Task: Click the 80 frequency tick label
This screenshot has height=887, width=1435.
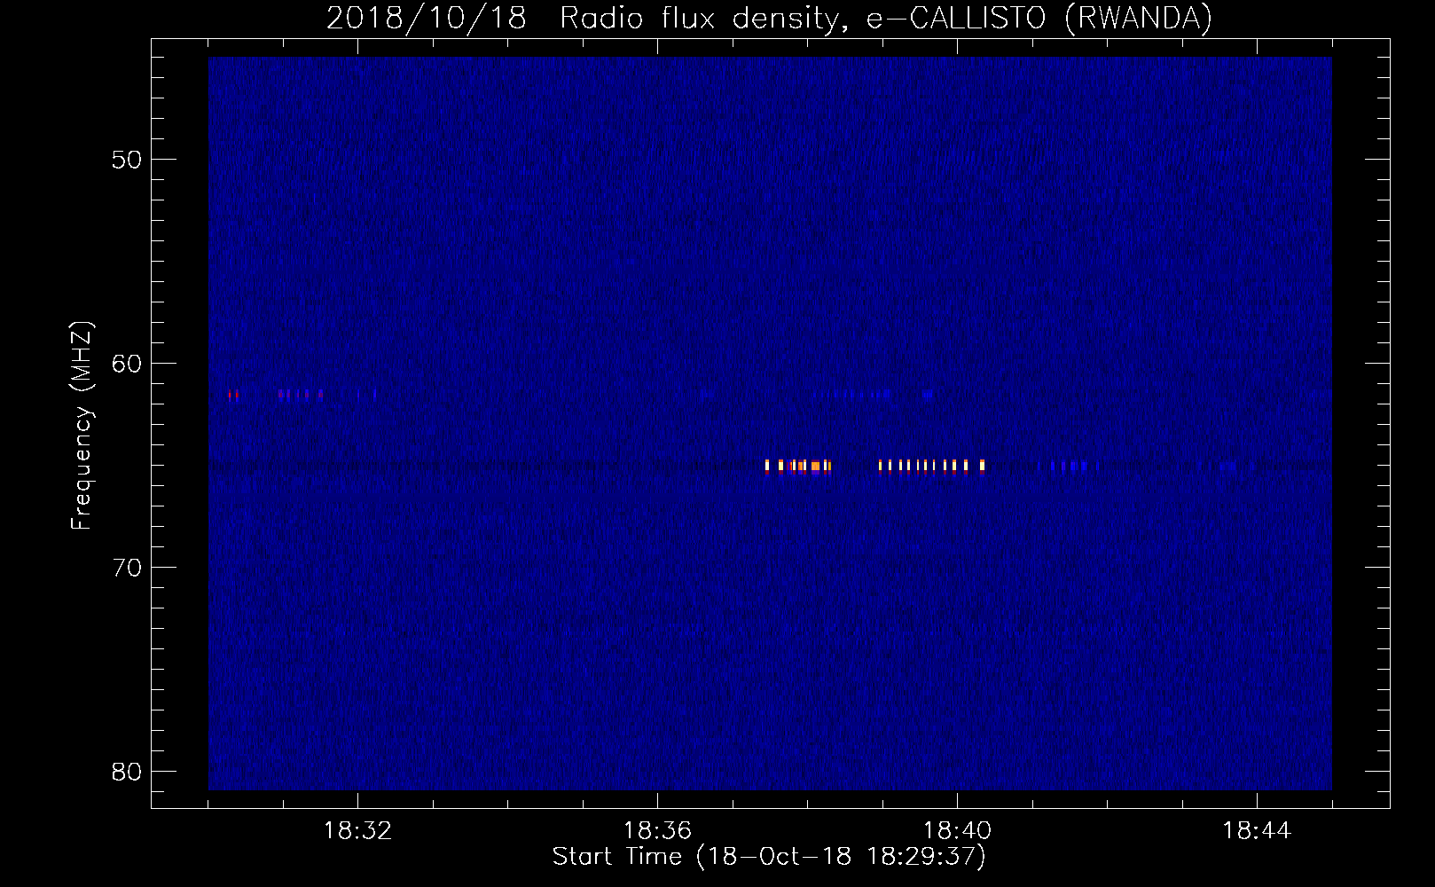Action: [128, 772]
